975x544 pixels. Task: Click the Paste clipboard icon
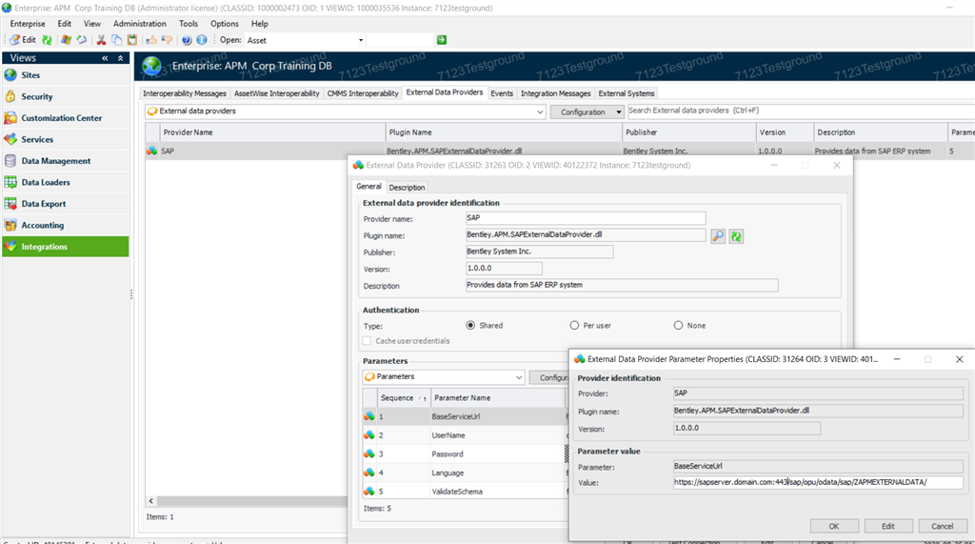coord(131,40)
